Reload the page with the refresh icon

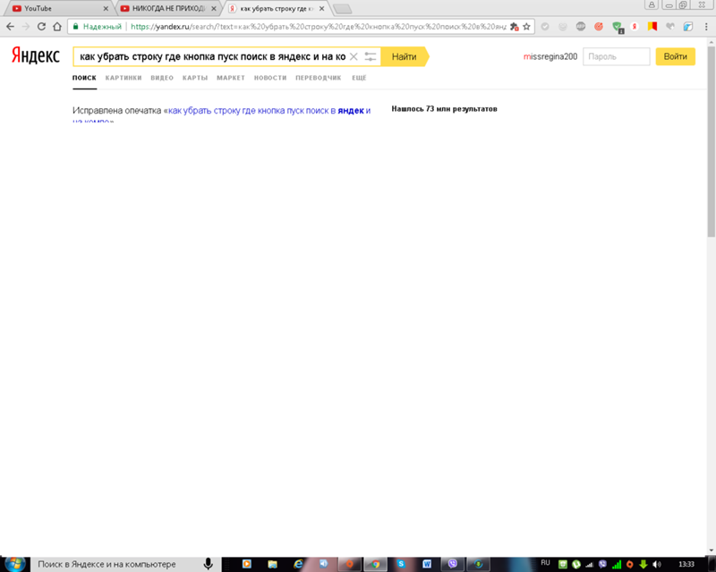tap(41, 27)
